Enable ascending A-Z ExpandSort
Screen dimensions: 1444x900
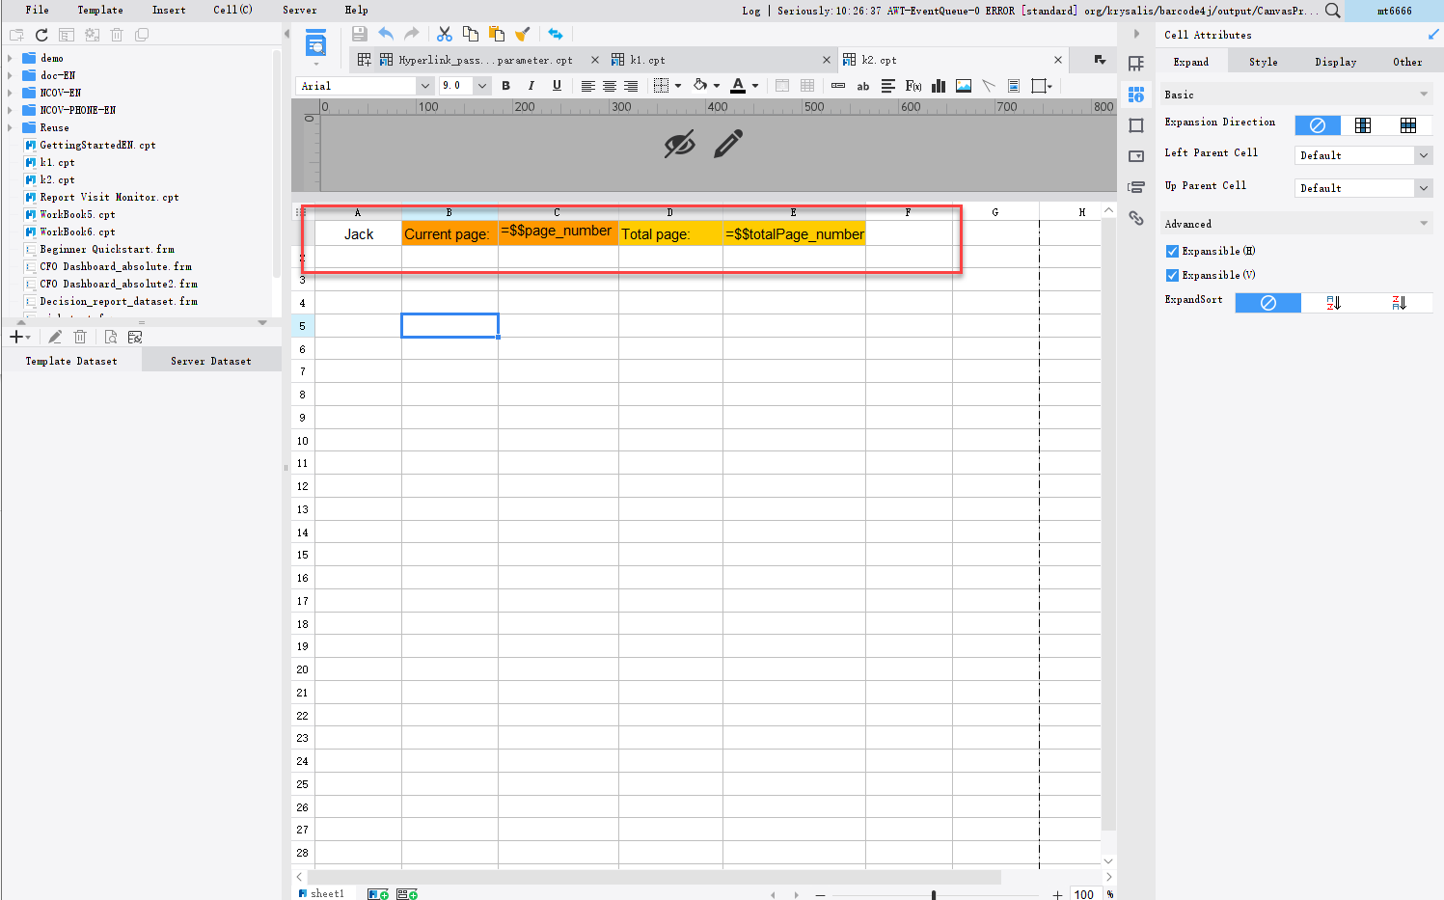pyautogui.click(x=1334, y=302)
